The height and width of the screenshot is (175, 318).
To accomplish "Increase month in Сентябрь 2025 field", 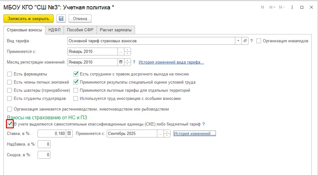I will (x=167, y=132).
